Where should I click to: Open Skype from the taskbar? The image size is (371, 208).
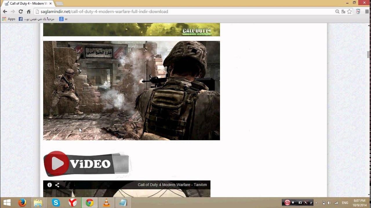(x=56, y=203)
